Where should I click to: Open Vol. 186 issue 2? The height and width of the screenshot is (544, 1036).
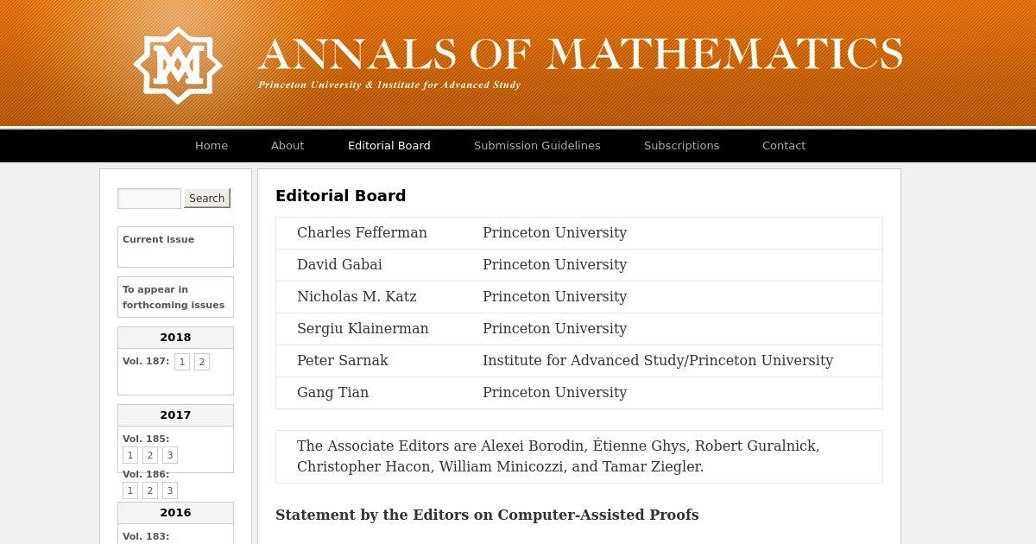click(x=150, y=490)
